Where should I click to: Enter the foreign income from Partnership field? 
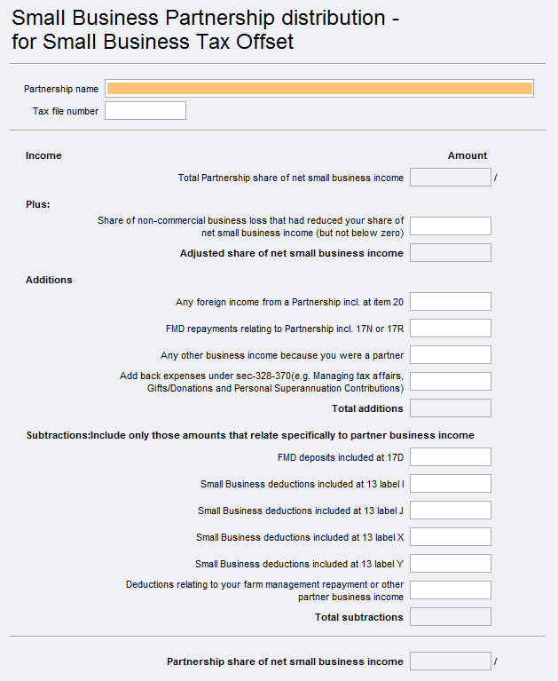point(450,302)
